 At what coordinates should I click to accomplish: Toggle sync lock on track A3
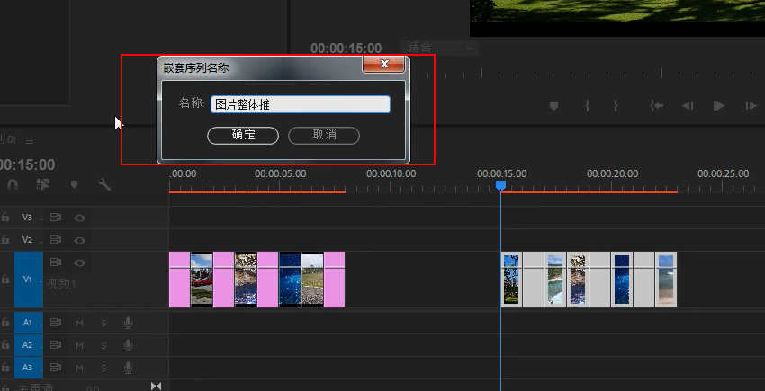(56, 368)
